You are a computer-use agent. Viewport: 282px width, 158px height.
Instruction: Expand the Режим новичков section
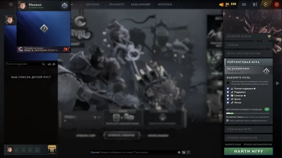pyautogui.click(x=249, y=138)
